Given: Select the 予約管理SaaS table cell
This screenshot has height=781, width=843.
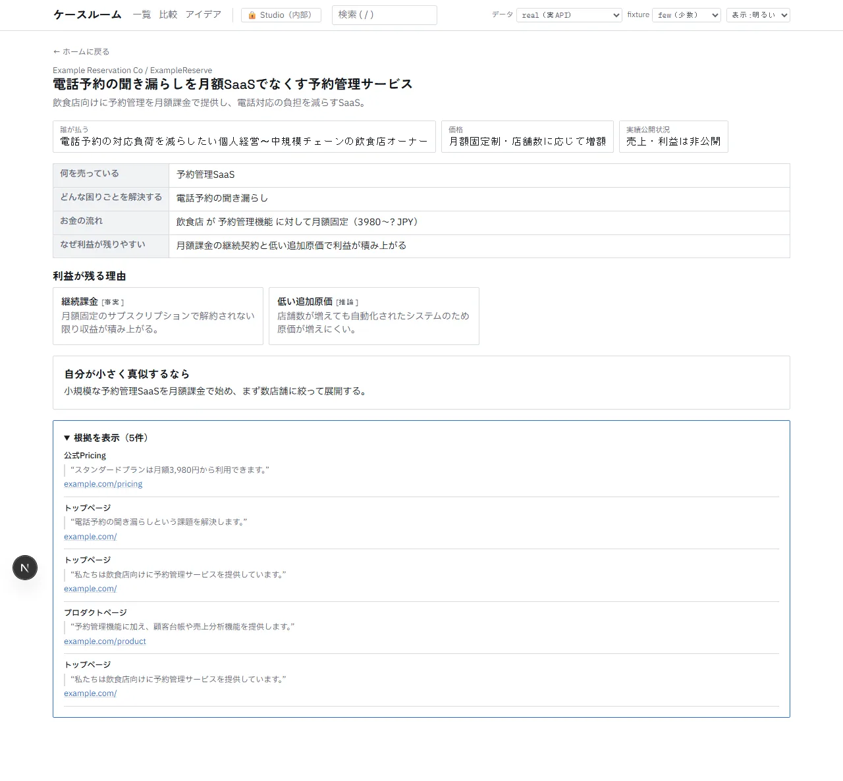Looking at the screenshot, I should (x=479, y=175).
